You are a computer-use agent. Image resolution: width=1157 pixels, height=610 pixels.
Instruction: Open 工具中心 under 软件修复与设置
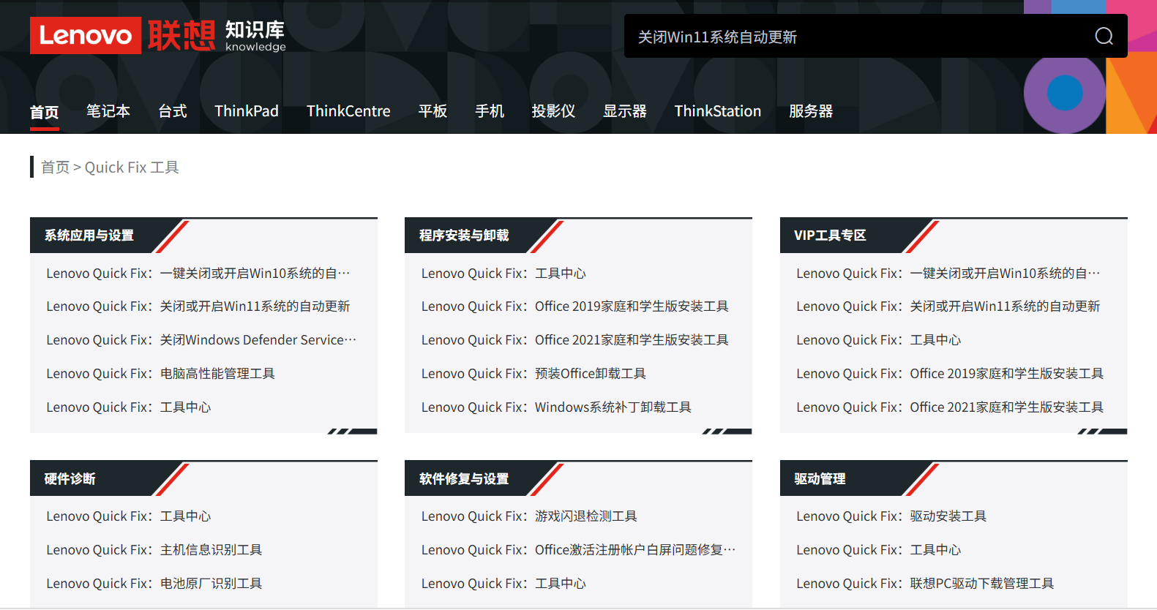tap(503, 584)
